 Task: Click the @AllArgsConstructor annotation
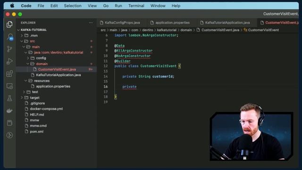coord(133,51)
